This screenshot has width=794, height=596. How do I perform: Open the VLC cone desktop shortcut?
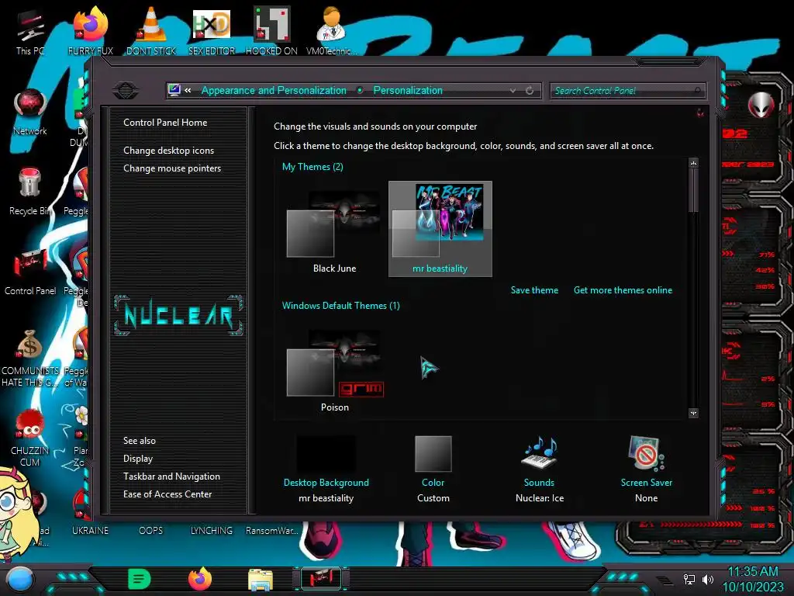(x=151, y=31)
